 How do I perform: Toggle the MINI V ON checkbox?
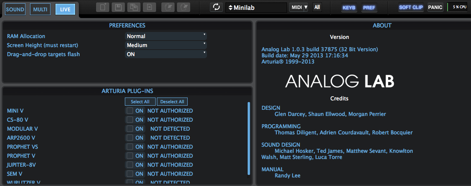[130, 111]
